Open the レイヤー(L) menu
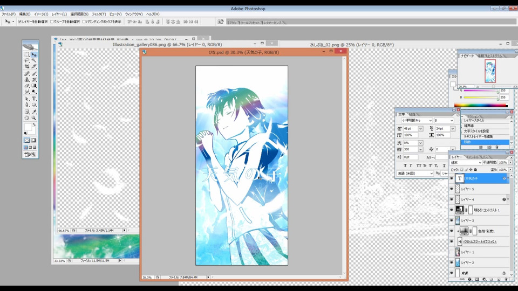Image resolution: width=518 pixels, height=291 pixels. point(59,14)
